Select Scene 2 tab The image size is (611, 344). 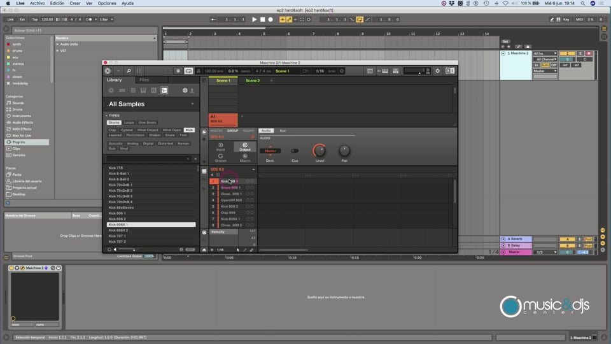coord(253,81)
